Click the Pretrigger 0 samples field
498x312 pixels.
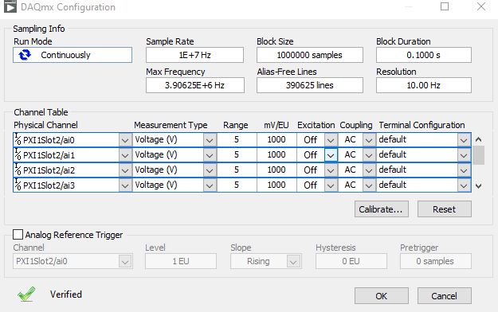(x=435, y=261)
